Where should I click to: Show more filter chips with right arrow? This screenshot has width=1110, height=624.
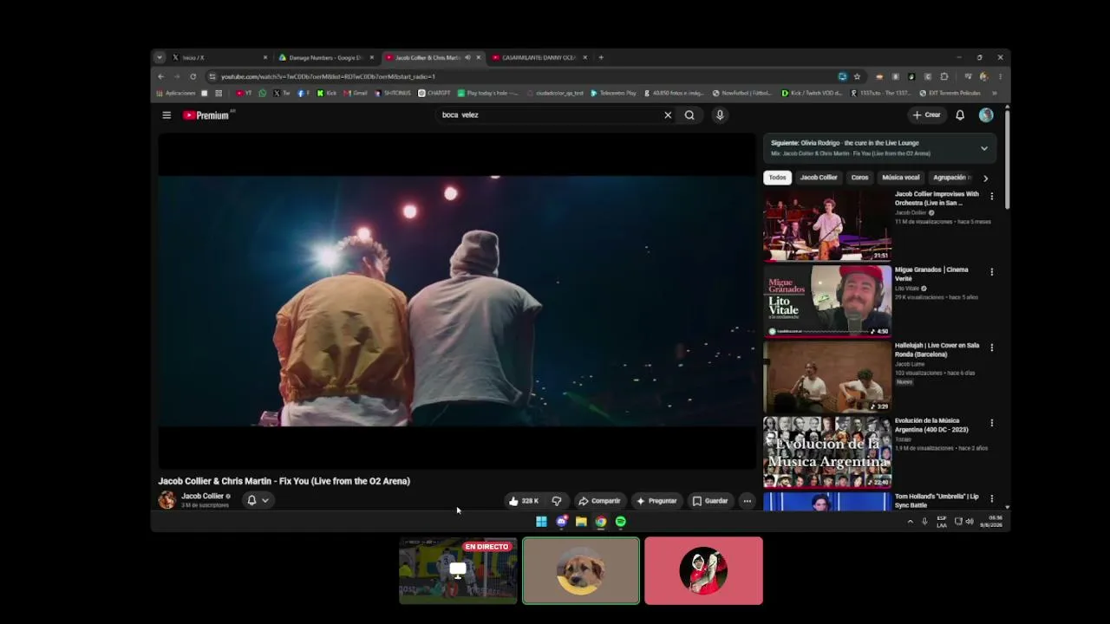tap(985, 178)
